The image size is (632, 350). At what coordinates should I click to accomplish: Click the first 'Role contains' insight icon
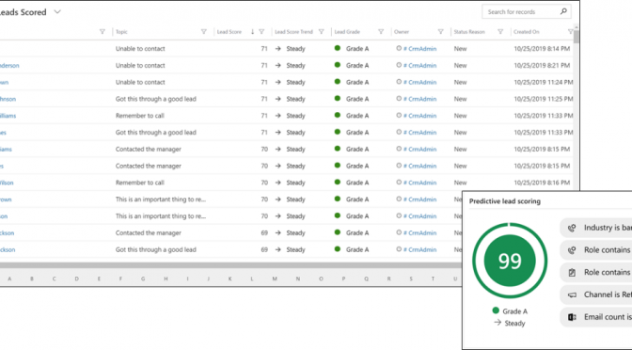[x=572, y=250]
